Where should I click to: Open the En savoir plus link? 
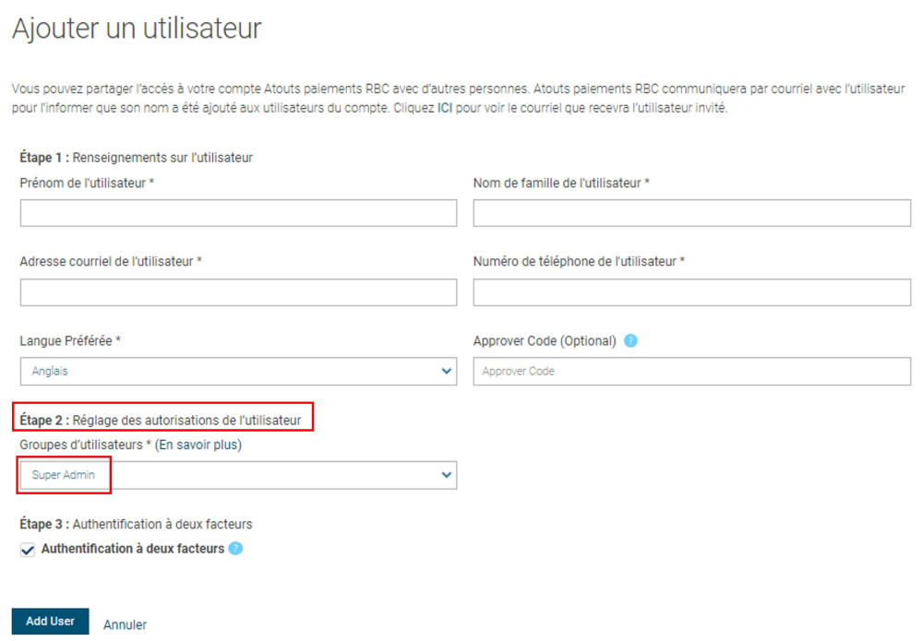click(198, 445)
